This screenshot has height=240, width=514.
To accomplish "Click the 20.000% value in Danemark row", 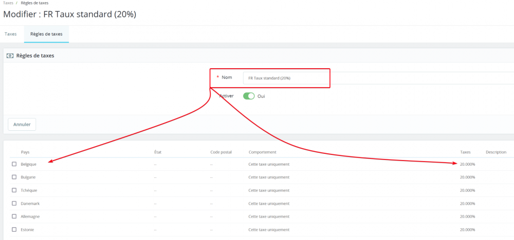I will pyautogui.click(x=467, y=204).
